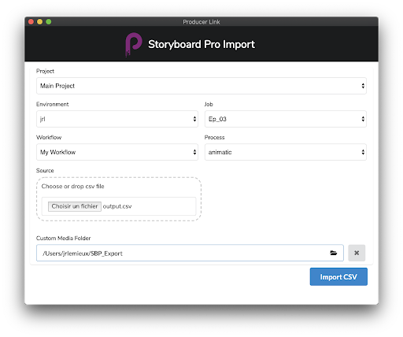Click the Import CSV button
The width and height of the screenshot is (403, 337).
click(338, 276)
